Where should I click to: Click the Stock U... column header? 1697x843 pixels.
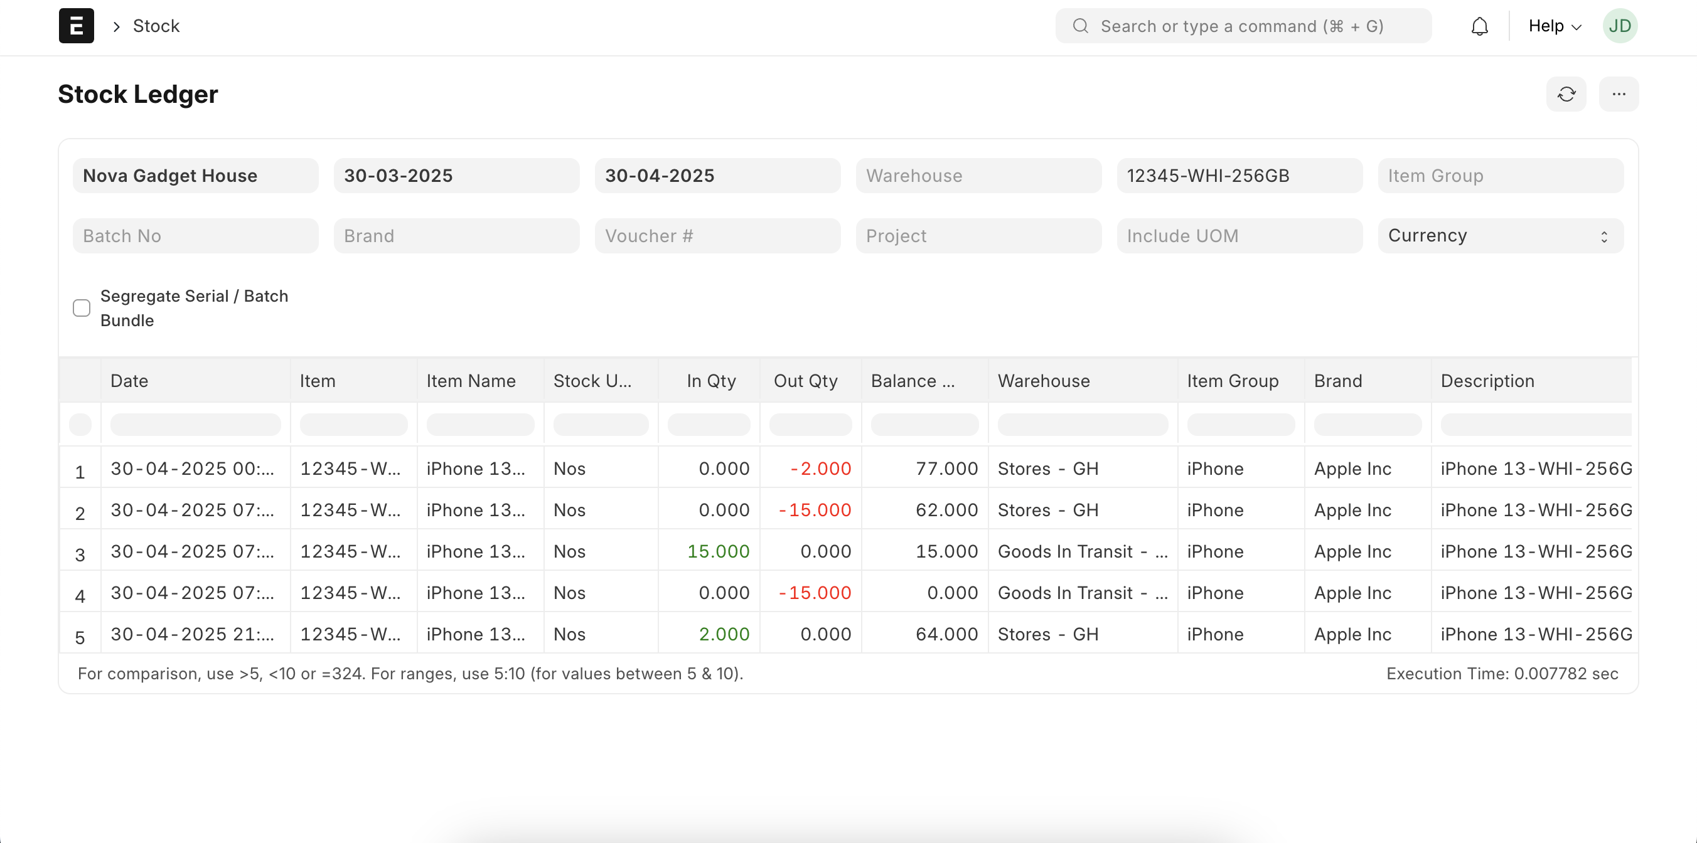pyautogui.click(x=601, y=381)
